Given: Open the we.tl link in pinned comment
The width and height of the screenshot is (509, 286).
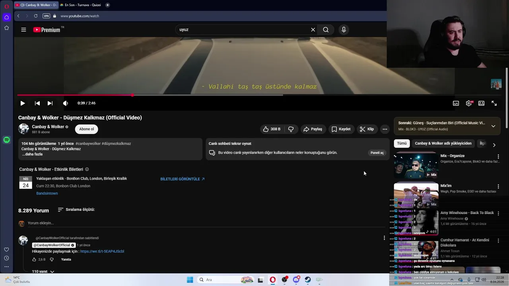Looking at the screenshot, I should [x=102, y=251].
